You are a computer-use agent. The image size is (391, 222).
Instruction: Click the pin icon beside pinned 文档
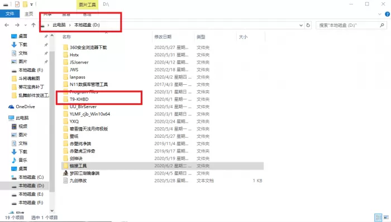click(46, 53)
